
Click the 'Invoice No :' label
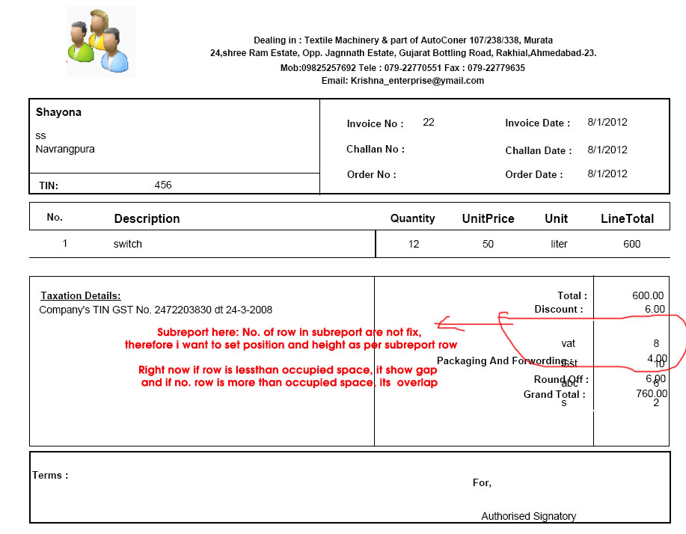pyautogui.click(x=375, y=123)
